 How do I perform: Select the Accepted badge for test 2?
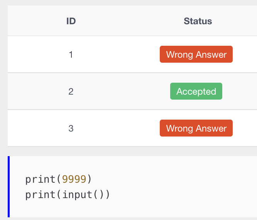click(196, 91)
